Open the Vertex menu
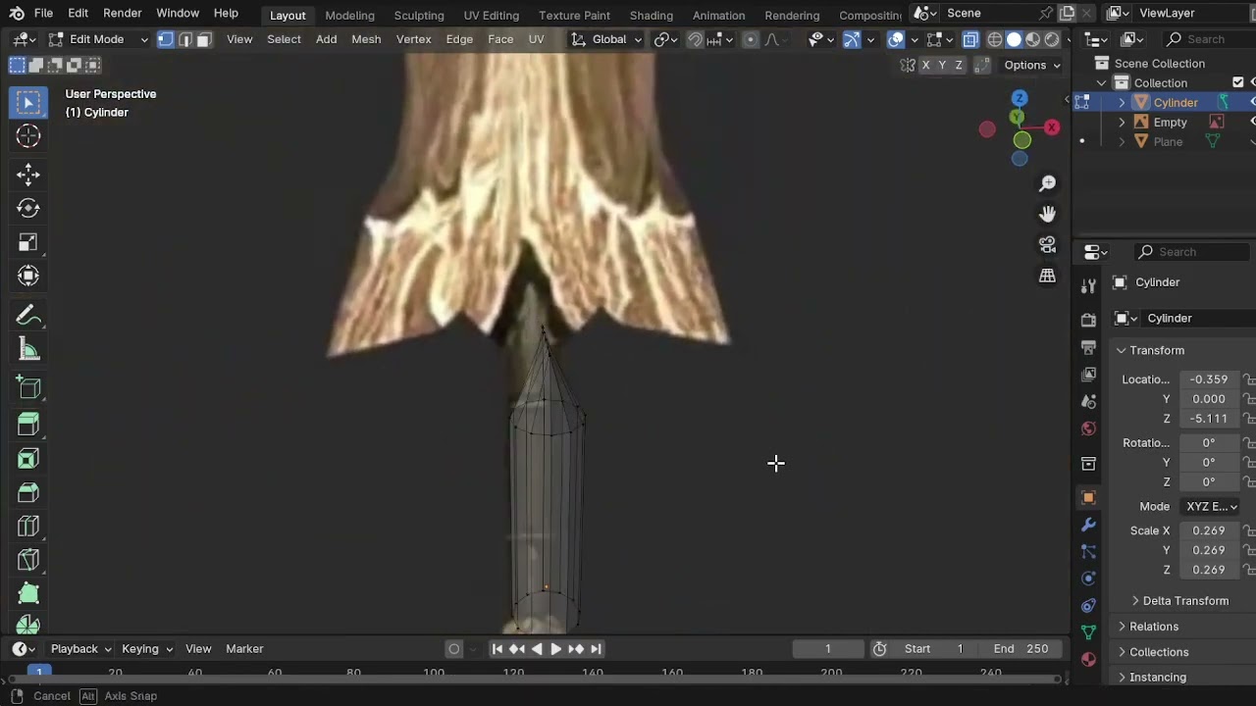 coord(413,39)
